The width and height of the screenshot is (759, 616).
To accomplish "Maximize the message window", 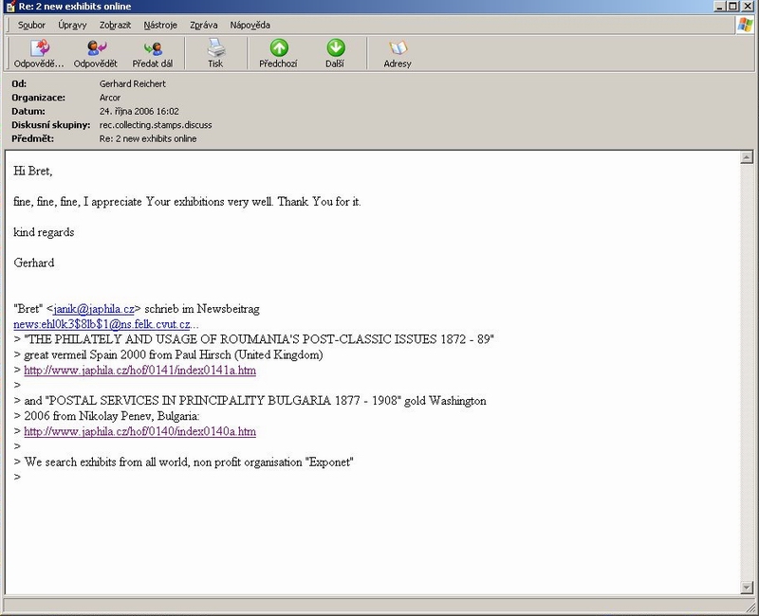I will pyautogui.click(x=732, y=7).
